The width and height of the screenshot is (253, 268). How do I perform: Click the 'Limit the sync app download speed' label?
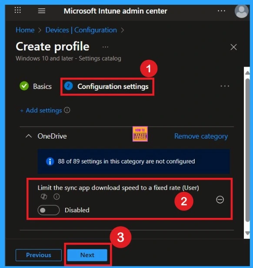tap(118, 188)
